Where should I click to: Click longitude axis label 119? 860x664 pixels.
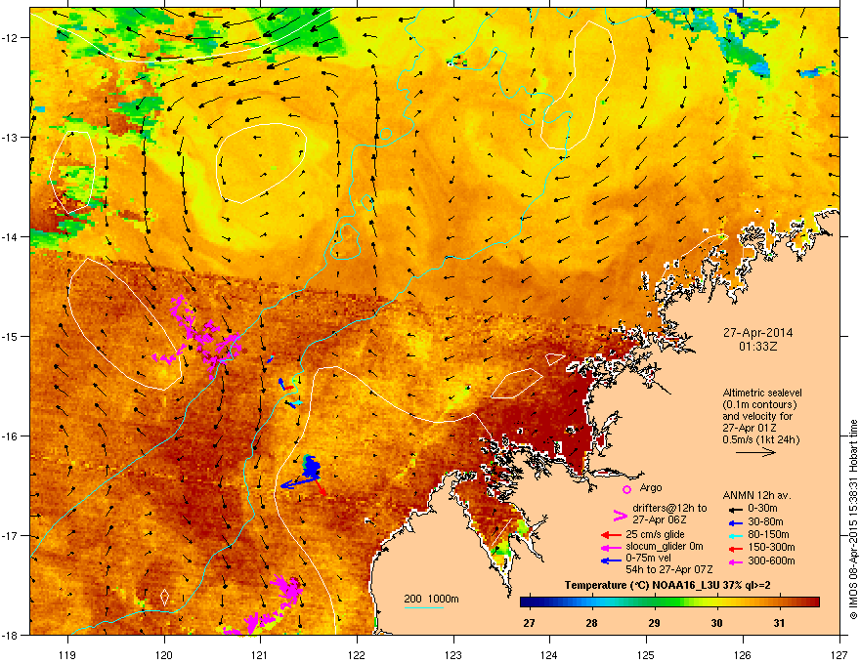(x=67, y=654)
